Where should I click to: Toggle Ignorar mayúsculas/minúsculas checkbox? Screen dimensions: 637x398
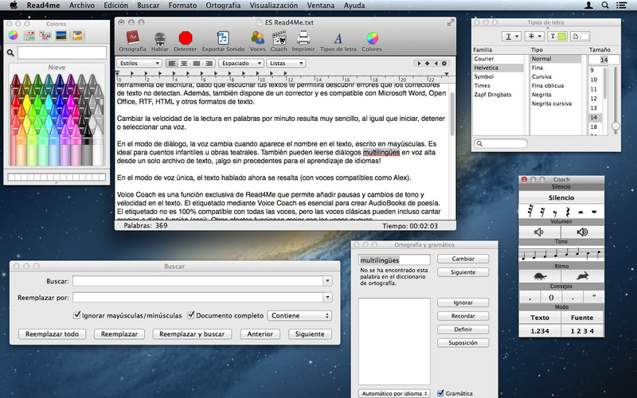[x=77, y=314]
